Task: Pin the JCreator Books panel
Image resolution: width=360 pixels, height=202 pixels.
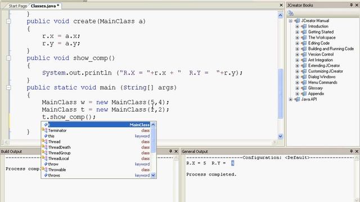Action: (351, 5)
